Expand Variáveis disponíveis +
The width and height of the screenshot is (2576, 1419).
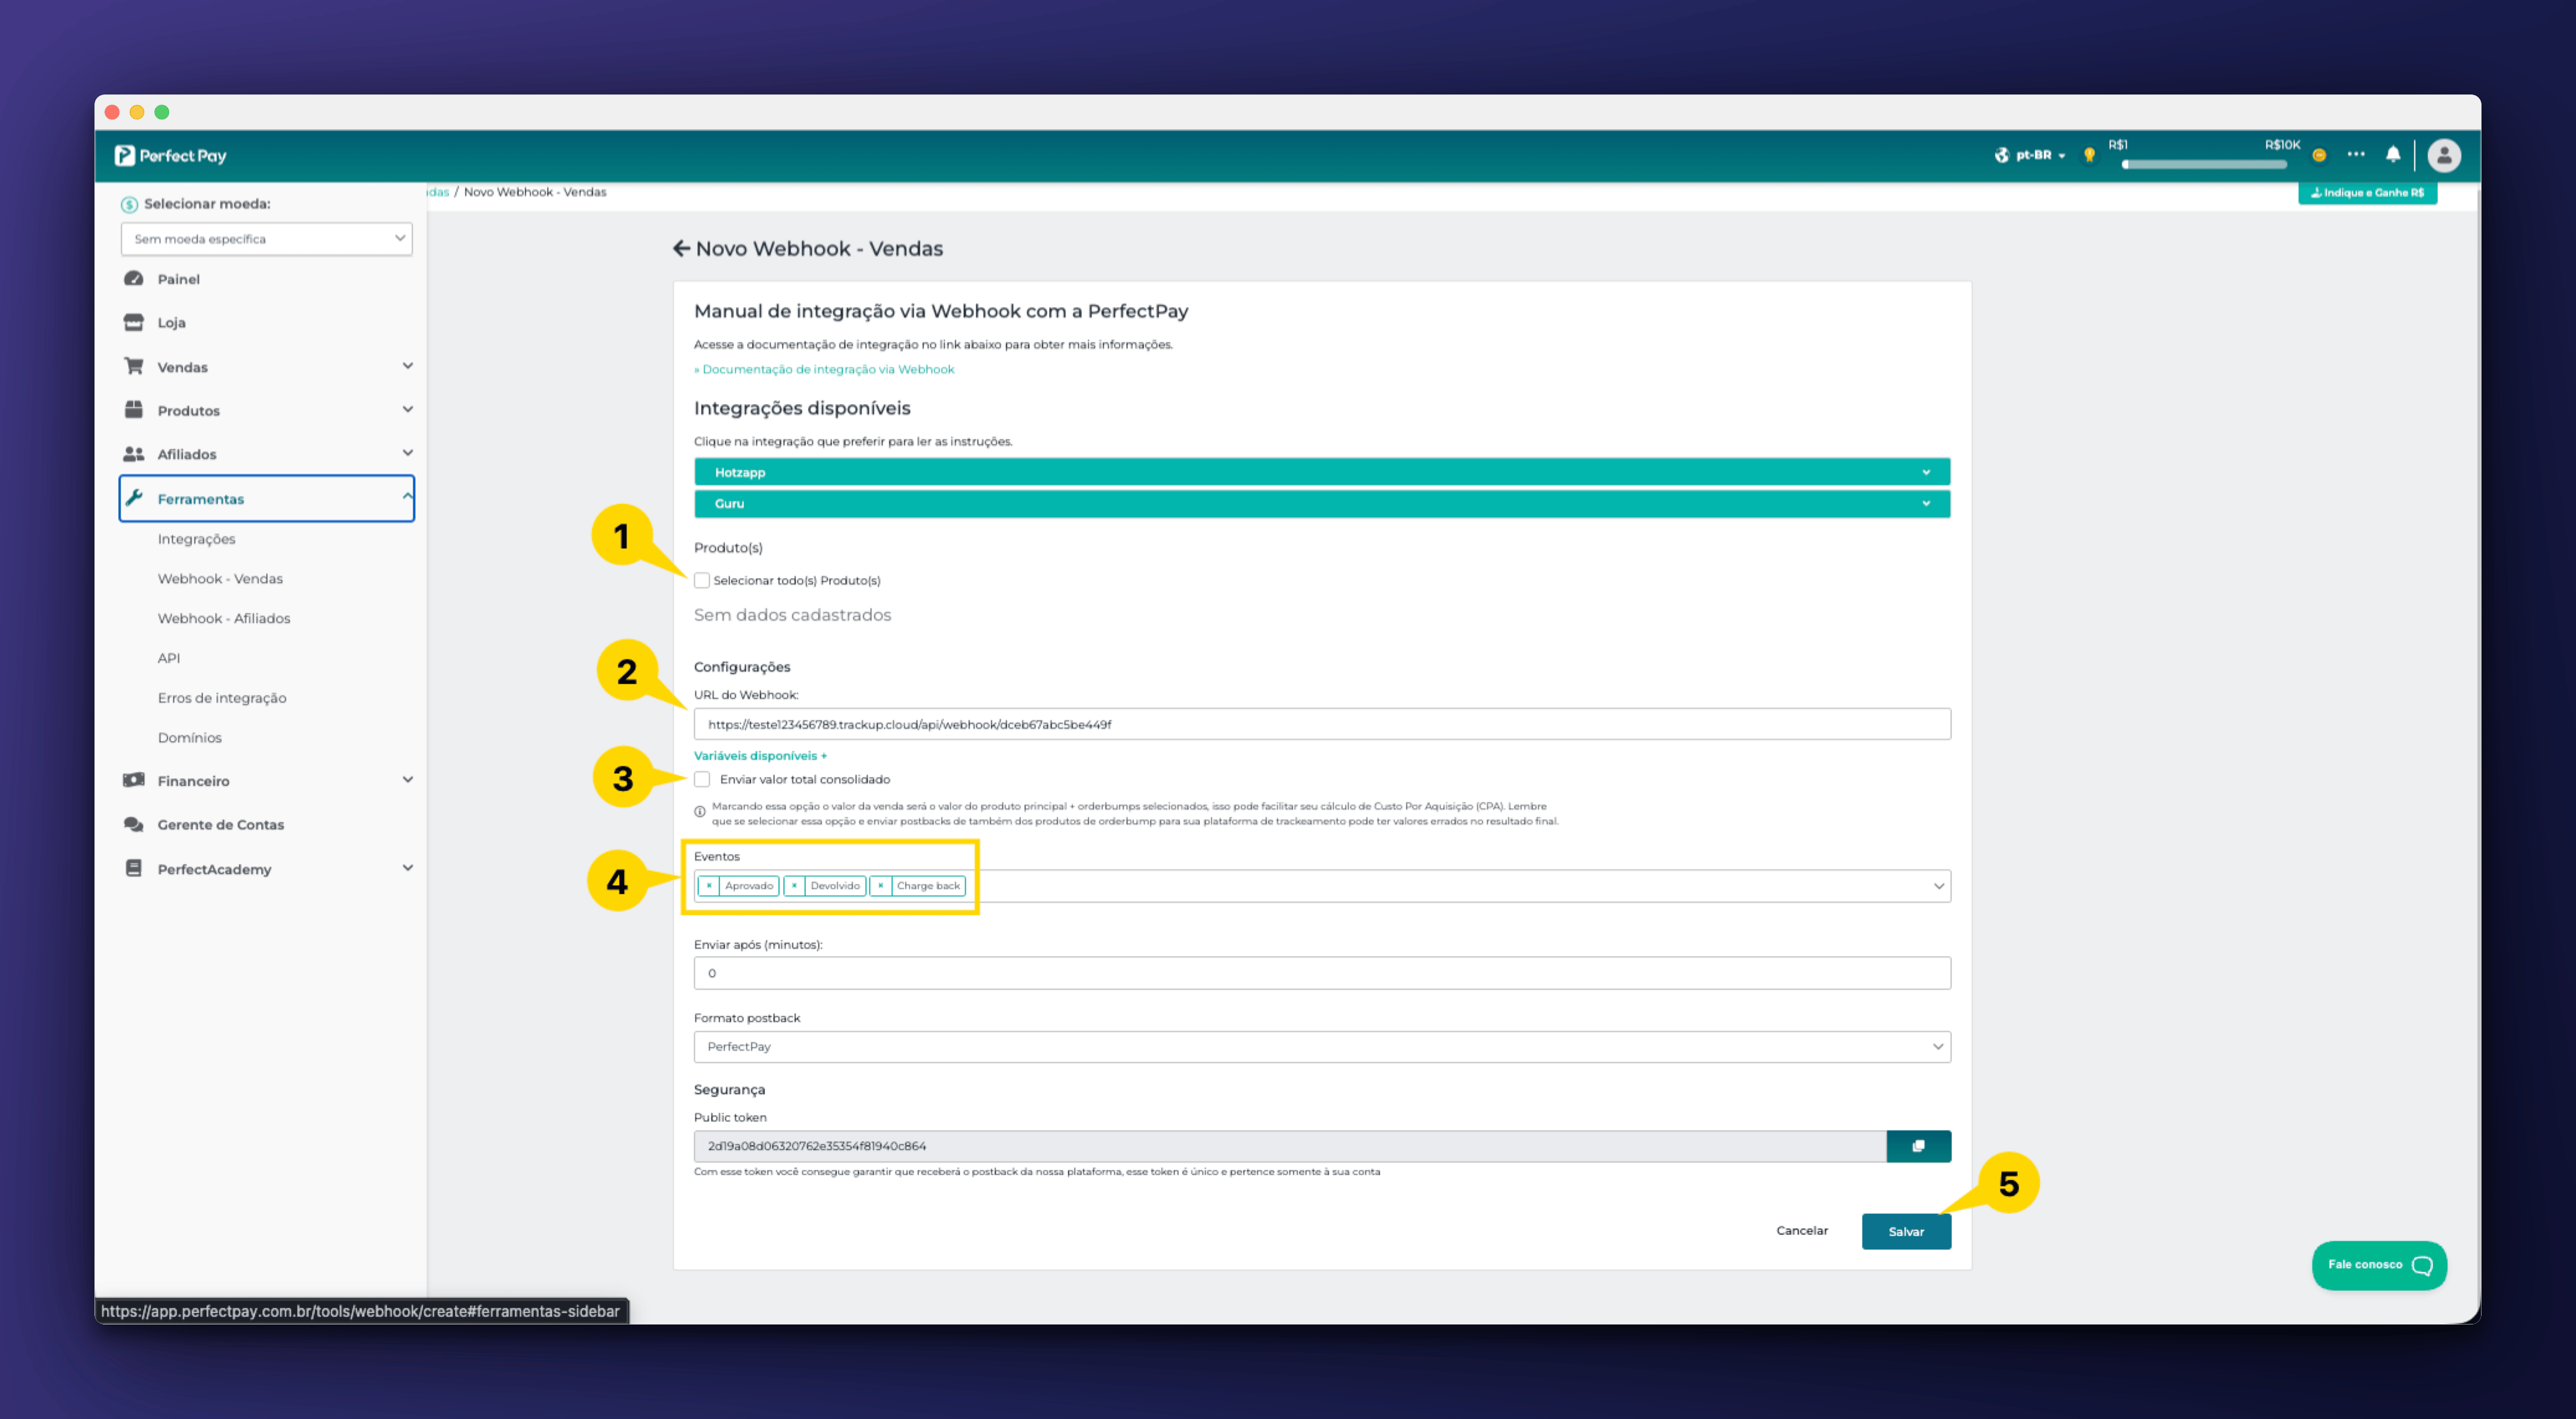pos(760,756)
